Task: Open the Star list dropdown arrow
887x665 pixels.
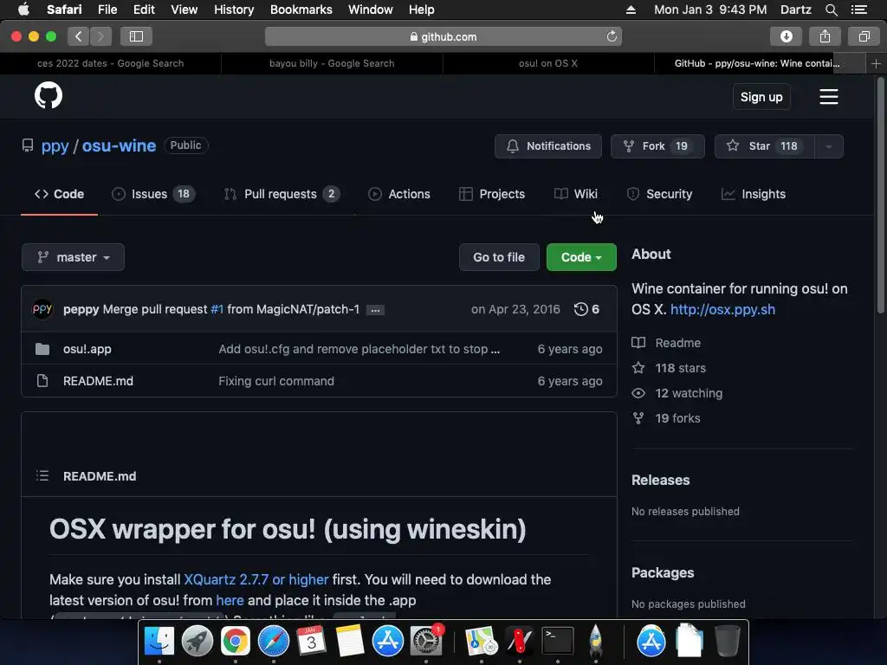Action: (x=829, y=146)
